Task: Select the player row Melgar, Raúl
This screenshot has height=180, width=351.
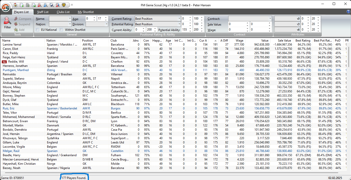Action: click(173, 151)
